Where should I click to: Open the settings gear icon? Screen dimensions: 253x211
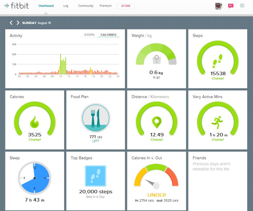242,6
